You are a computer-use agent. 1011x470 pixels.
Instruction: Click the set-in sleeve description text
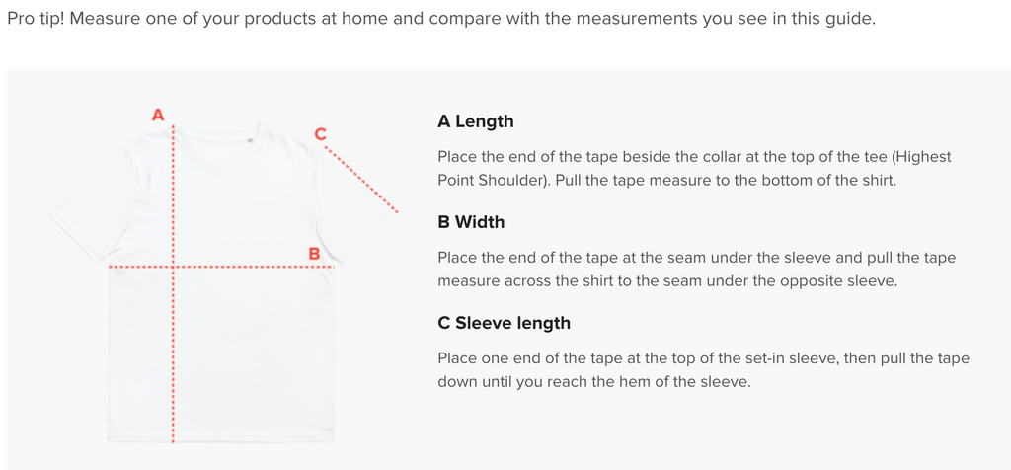(703, 370)
